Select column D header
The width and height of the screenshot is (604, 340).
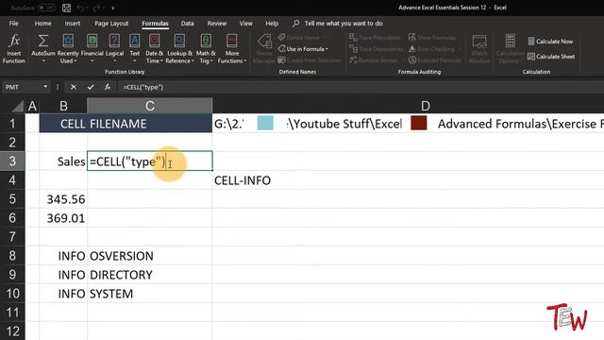[x=426, y=106]
